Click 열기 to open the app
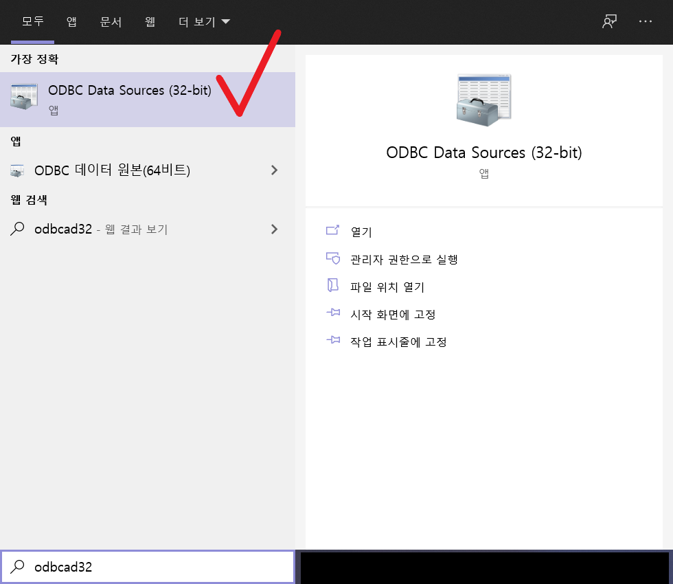Viewport: 673px width, 584px height. 361,232
